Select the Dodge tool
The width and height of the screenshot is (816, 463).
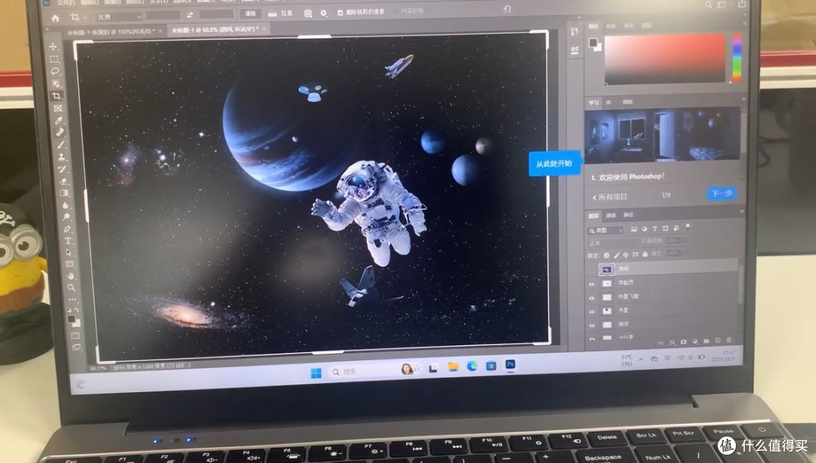point(66,217)
